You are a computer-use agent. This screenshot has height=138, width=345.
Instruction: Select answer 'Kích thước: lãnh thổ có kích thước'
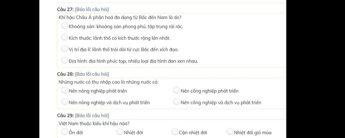point(64,37)
